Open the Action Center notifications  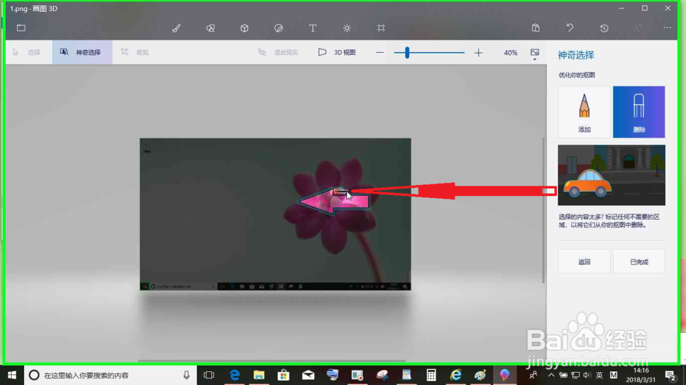pos(670,375)
